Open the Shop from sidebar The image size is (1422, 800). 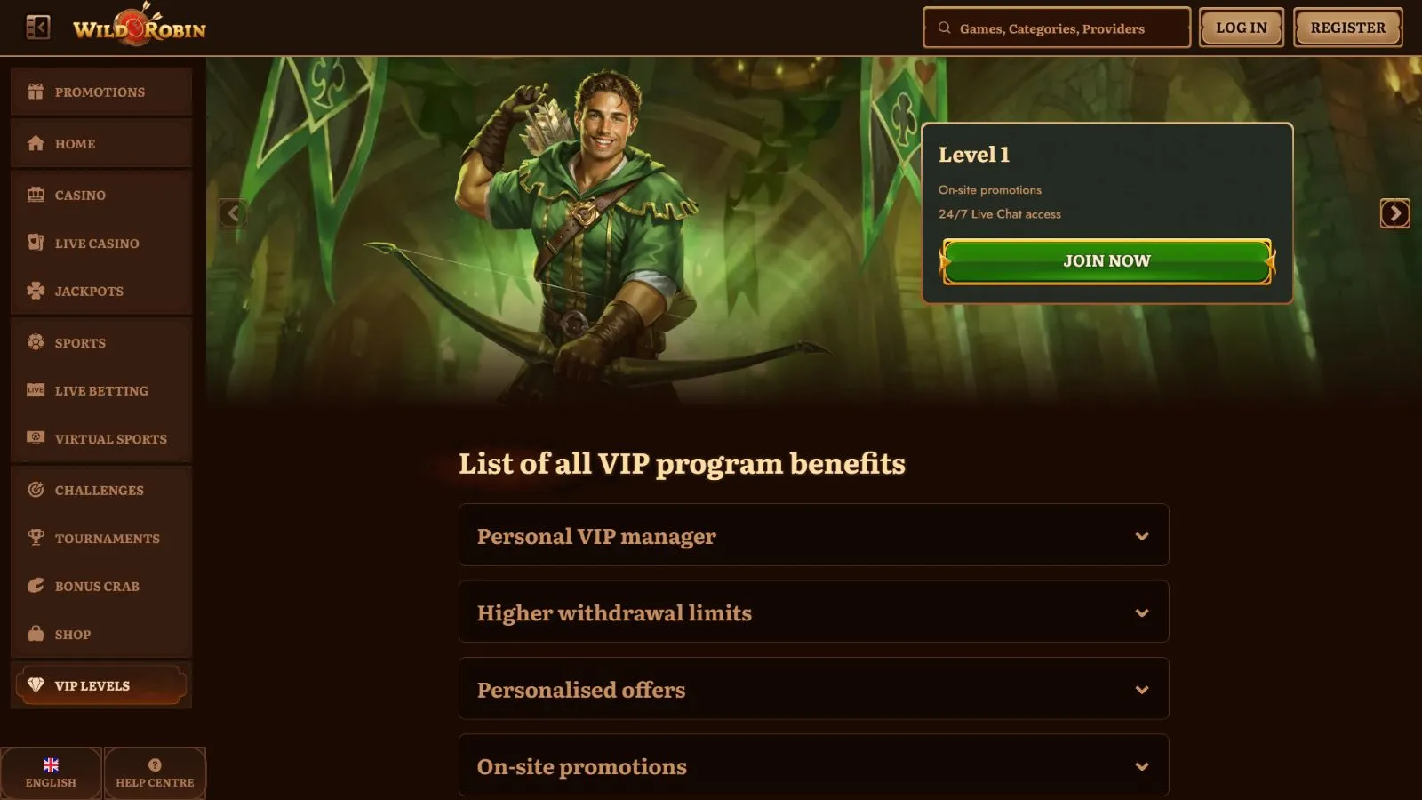(101, 634)
